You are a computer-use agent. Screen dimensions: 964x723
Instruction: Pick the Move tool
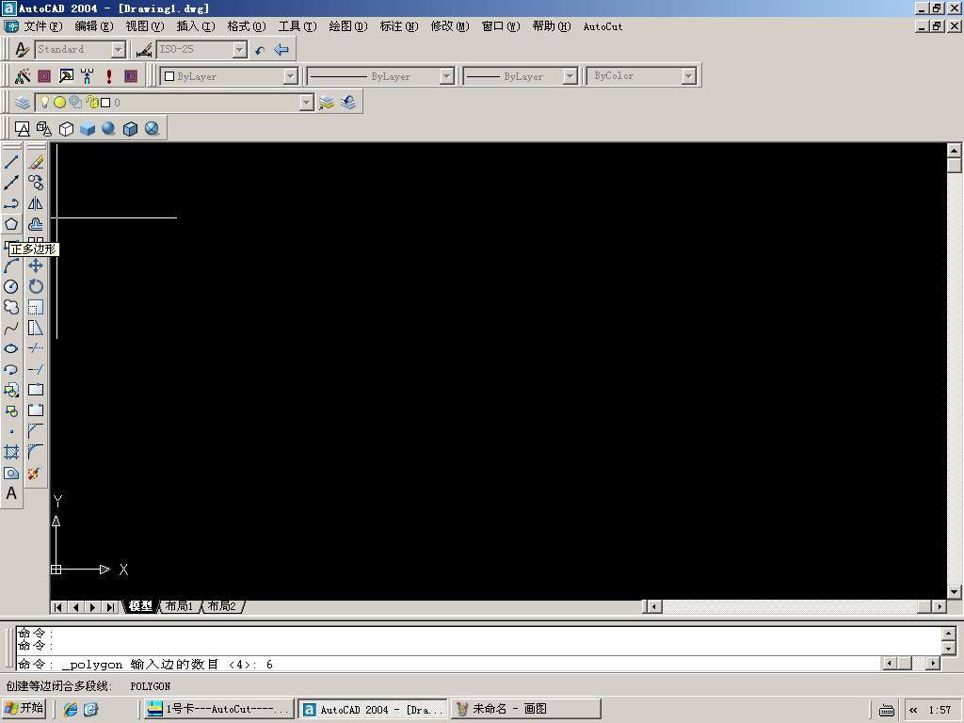pos(36,265)
